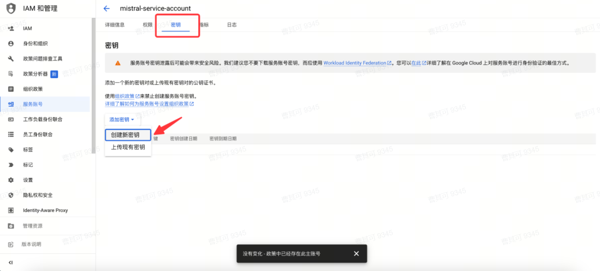600x271 pixels.
Task: Click the Identity-Aware Proxy icon
Action: click(x=11, y=210)
